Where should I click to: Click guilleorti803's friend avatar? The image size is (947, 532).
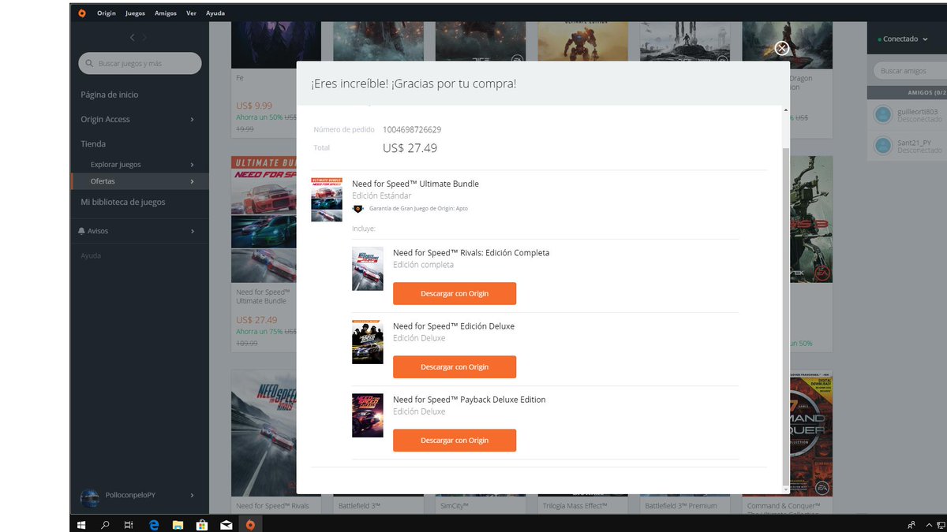click(x=883, y=115)
